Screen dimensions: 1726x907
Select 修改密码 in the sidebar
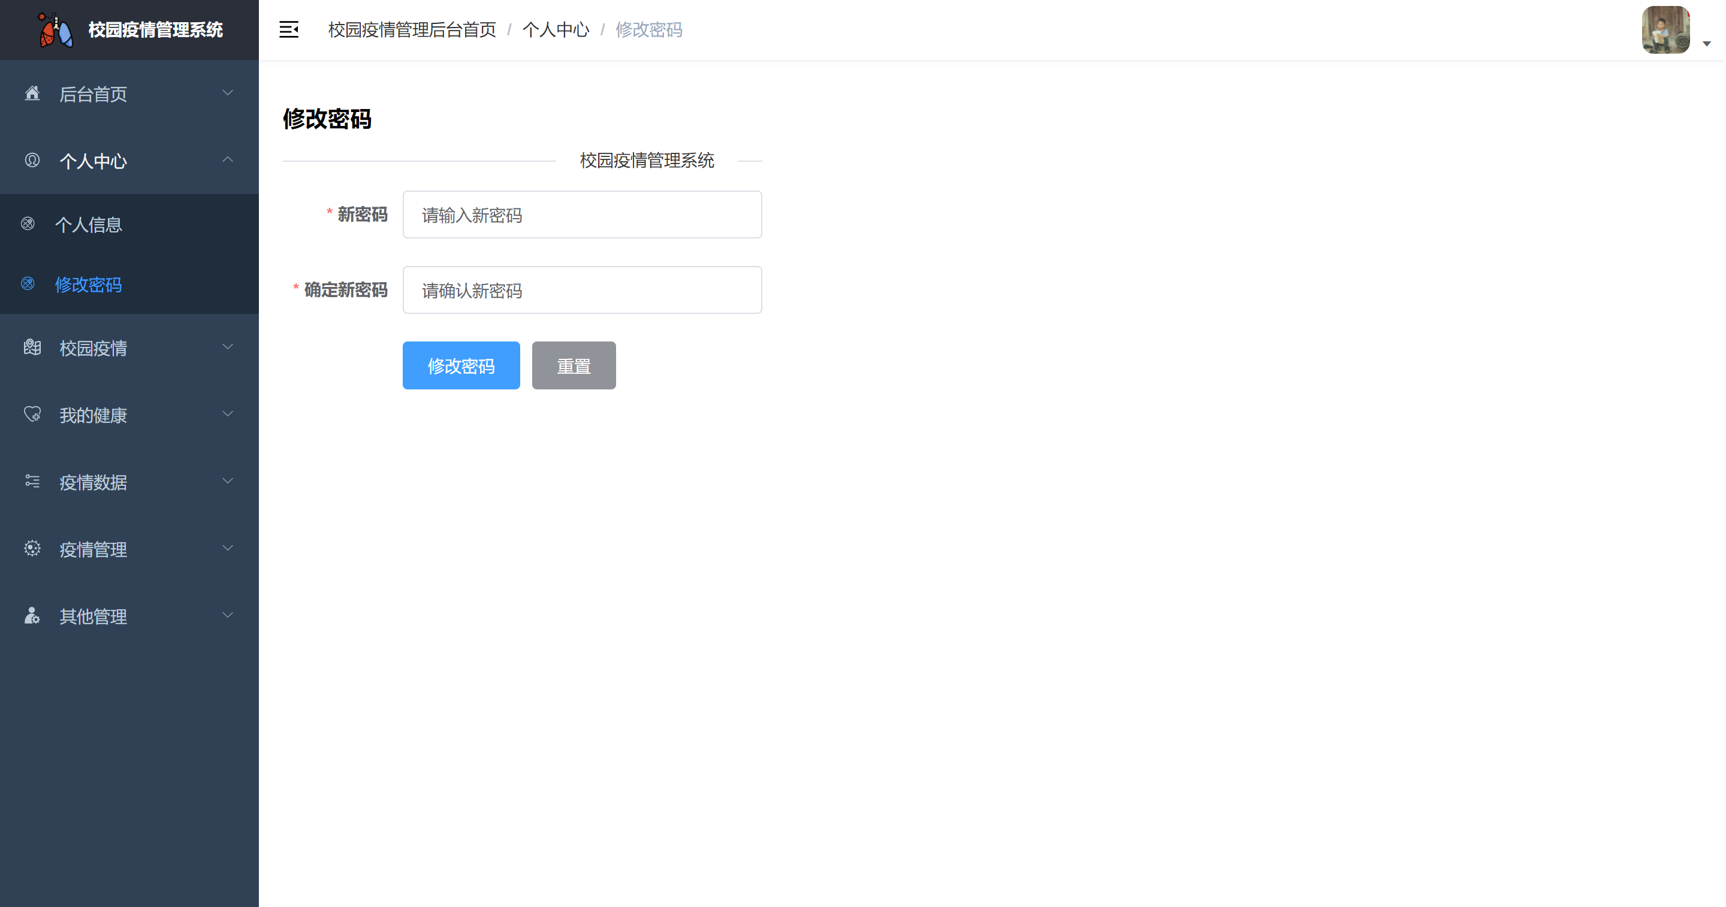pos(89,285)
